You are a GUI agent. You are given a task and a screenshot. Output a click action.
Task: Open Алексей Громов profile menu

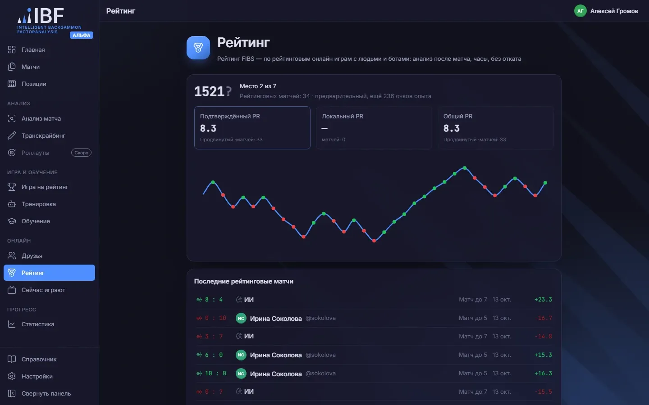606,11
